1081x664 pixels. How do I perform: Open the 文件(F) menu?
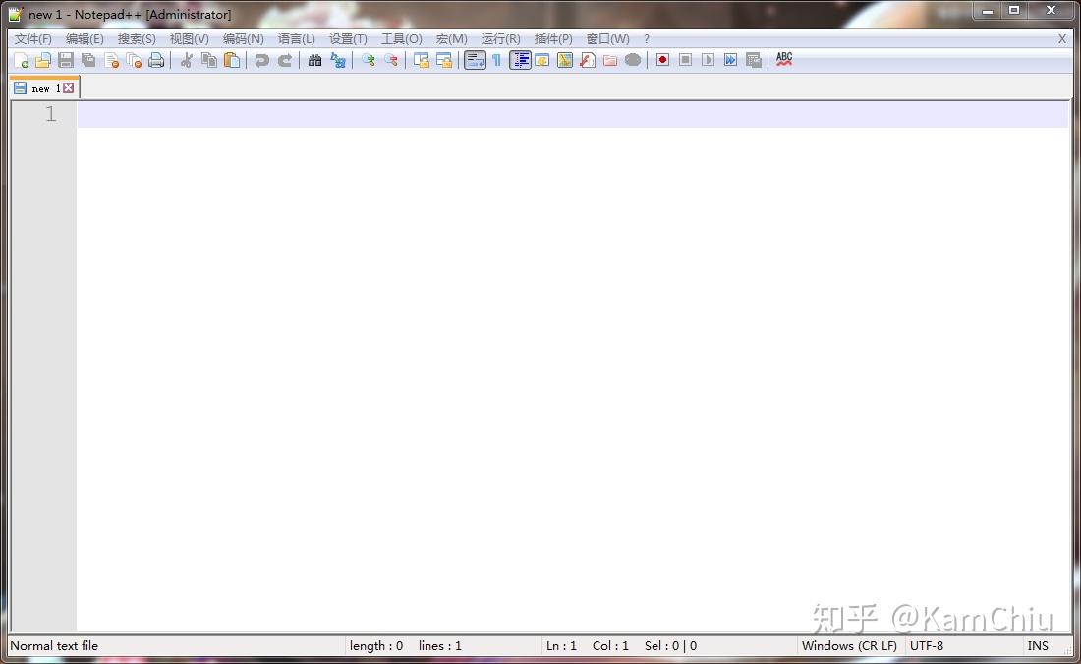[33, 39]
